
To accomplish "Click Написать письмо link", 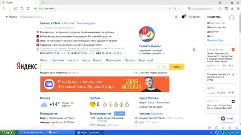I will pyautogui.click(x=216, y=27).
